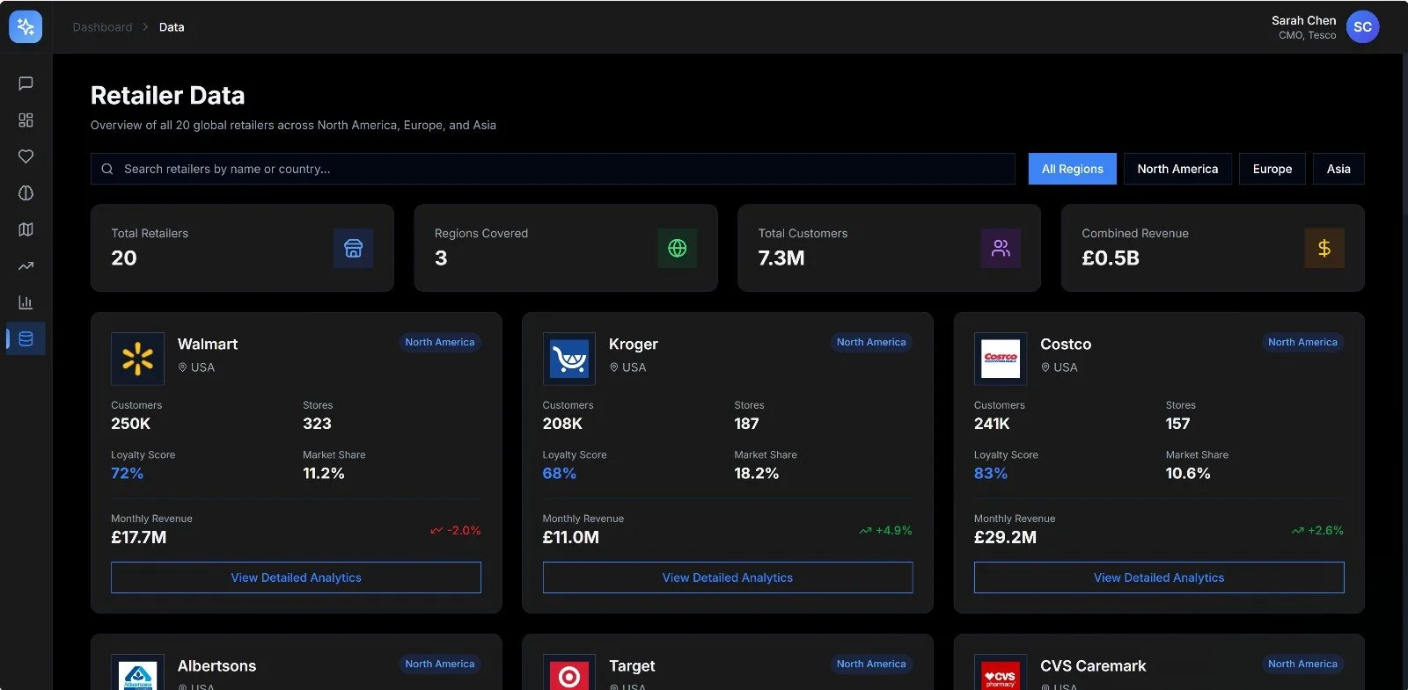The image size is (1408, 690).
Task: Click Walmart's 72% loyalty score
Action: tap(127, 473)
